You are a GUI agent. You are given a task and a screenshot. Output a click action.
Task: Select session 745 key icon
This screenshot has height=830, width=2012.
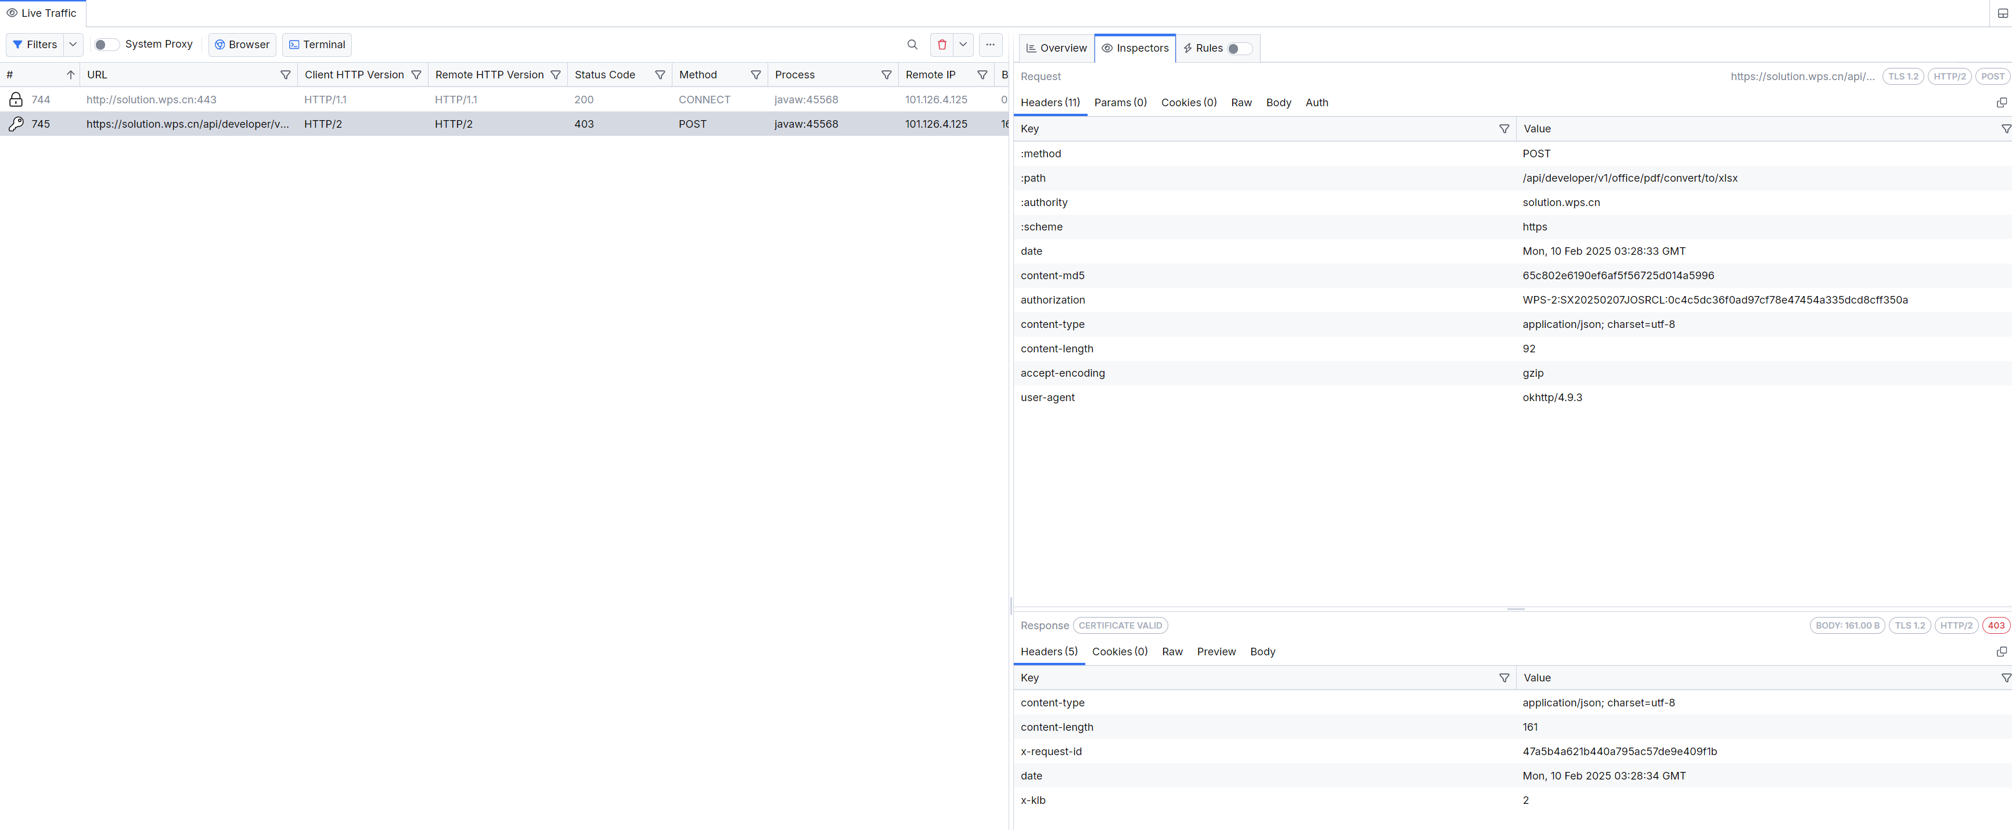[x=16, y=124]
